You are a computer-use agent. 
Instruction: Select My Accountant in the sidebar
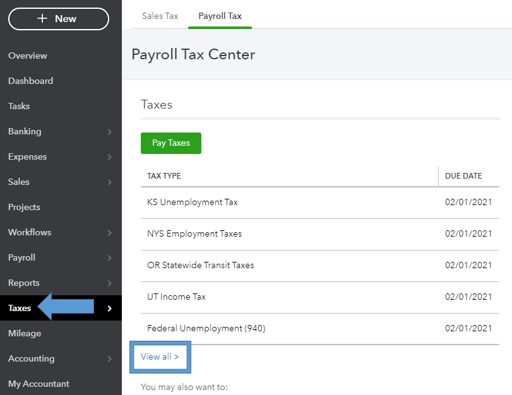pyautogui.click(x=39, y=384)
